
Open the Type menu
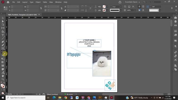click(x=31, y=2)
